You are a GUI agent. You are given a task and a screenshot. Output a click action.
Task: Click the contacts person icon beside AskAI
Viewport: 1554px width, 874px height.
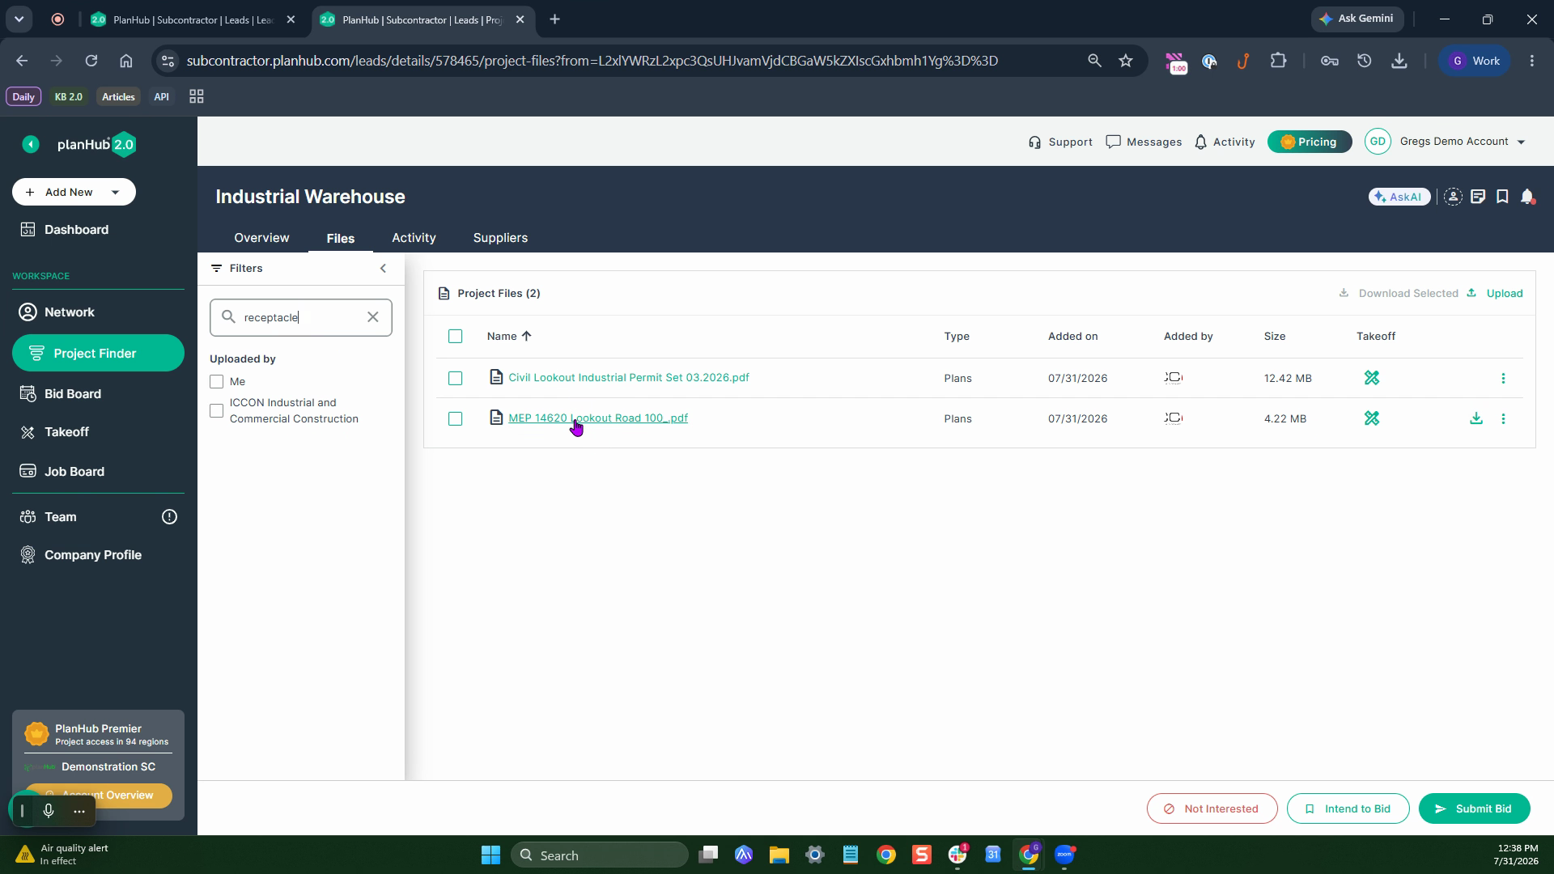tap(1453, 197)
